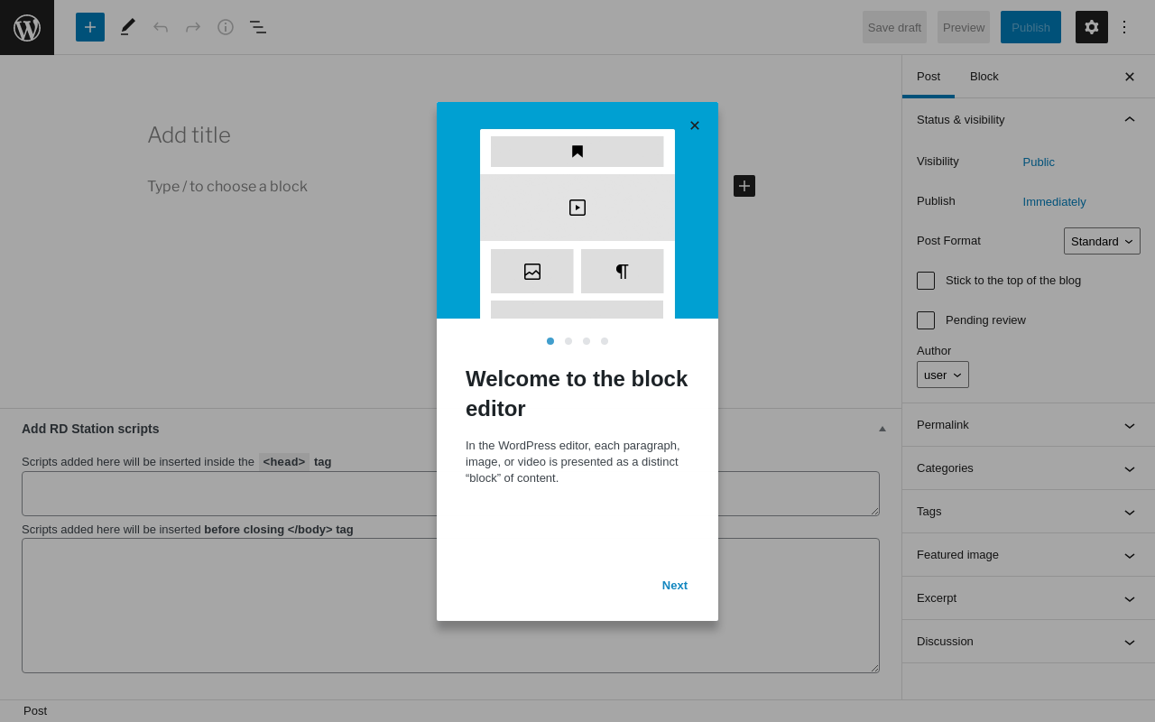Go to fourth guide page dot
Image resolution: width=1155 pixels, height=722 pixels.
[605, 341]
